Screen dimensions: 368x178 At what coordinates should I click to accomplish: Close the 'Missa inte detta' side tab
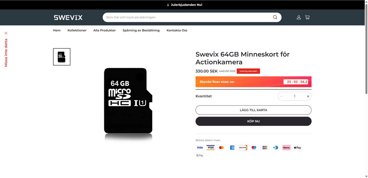point(6,33)
